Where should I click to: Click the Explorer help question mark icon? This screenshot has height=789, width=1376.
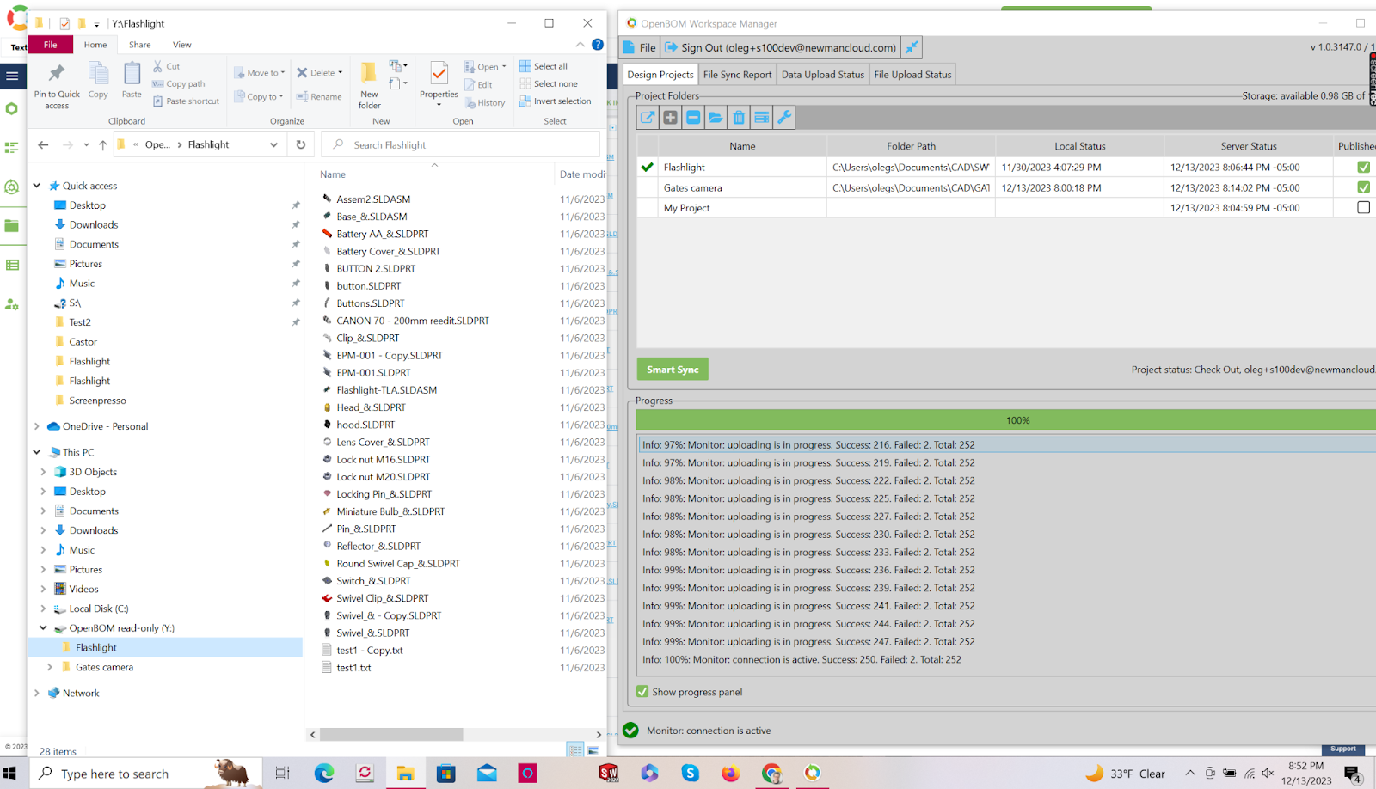(598, 45)
